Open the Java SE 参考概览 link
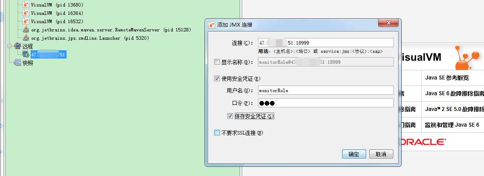 [x=447, y=78]
